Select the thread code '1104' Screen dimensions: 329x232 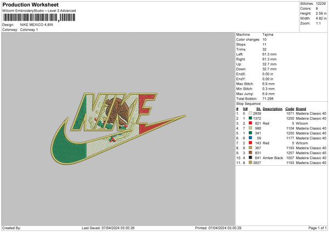pyautogui.click(x=290, y=128)
